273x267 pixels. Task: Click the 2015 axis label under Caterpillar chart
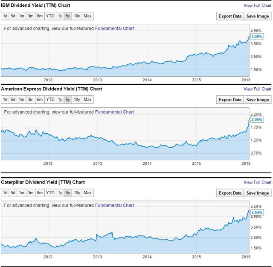196,257
